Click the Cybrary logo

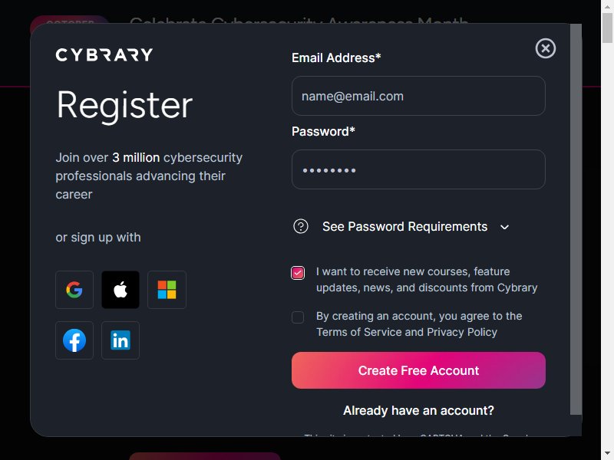[x=104, y=54]
